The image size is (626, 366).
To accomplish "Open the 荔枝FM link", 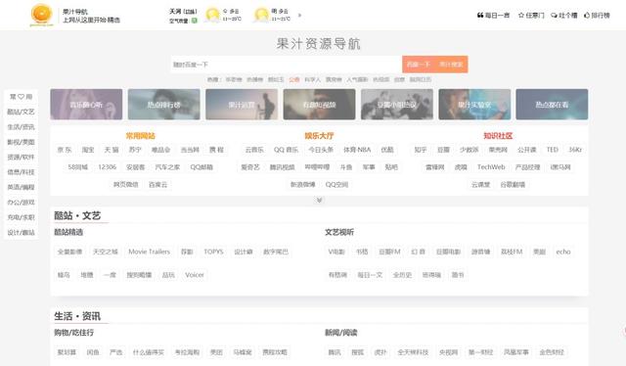I will (x=512, y=252).
